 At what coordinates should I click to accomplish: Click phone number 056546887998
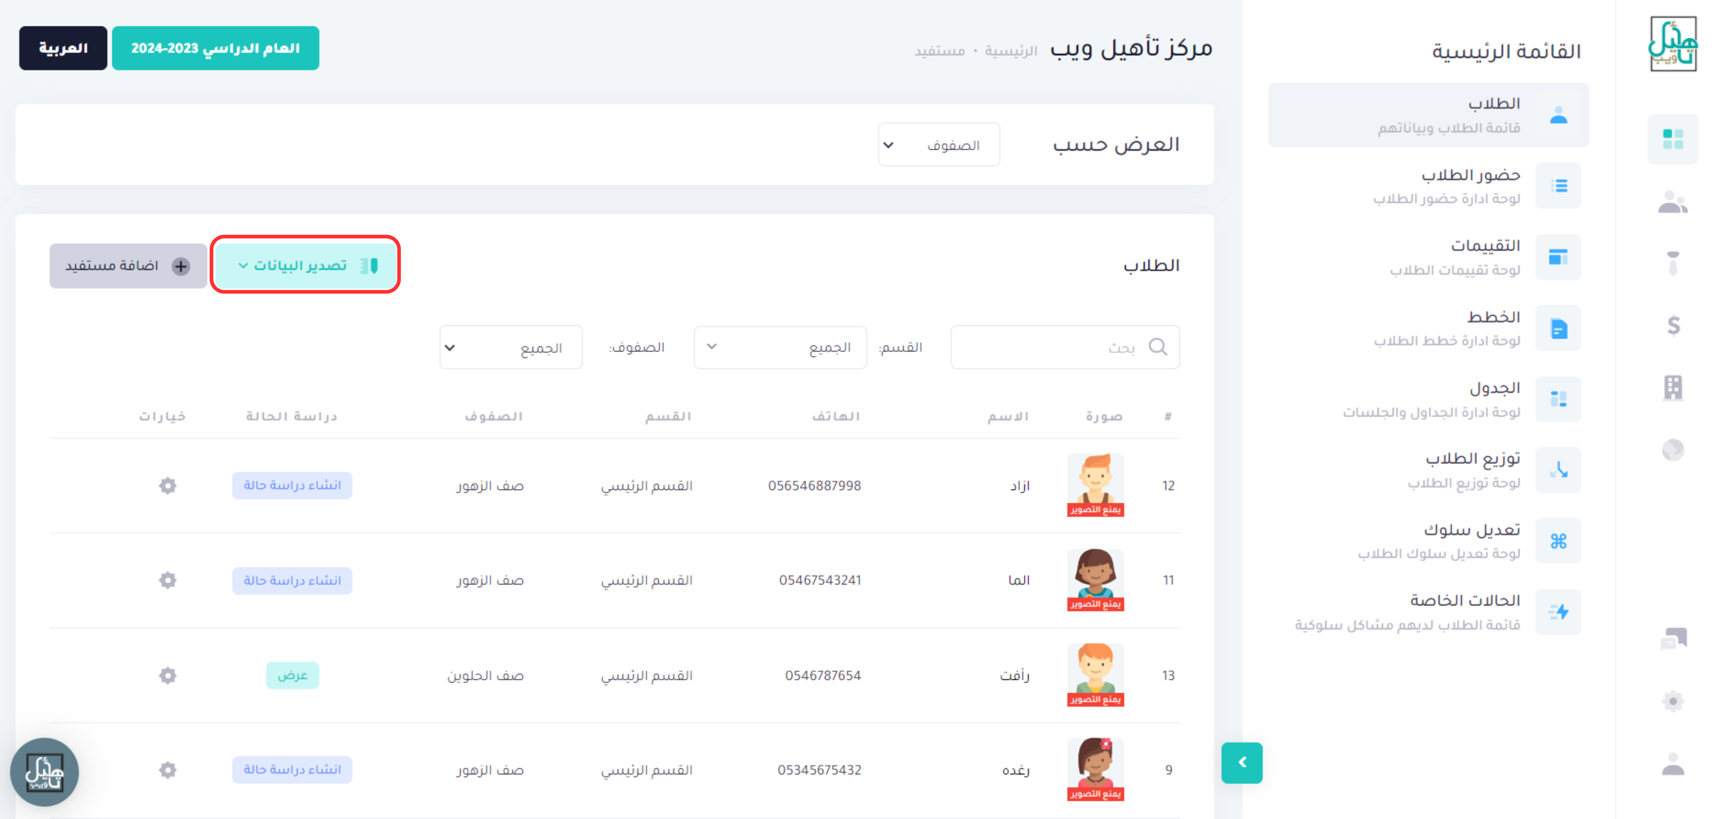[814, 486]
